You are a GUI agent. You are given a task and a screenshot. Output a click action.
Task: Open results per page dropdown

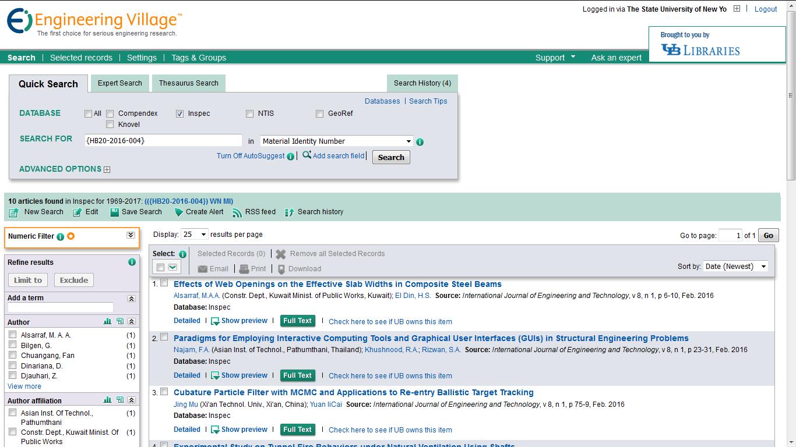(x=195, y=234)
